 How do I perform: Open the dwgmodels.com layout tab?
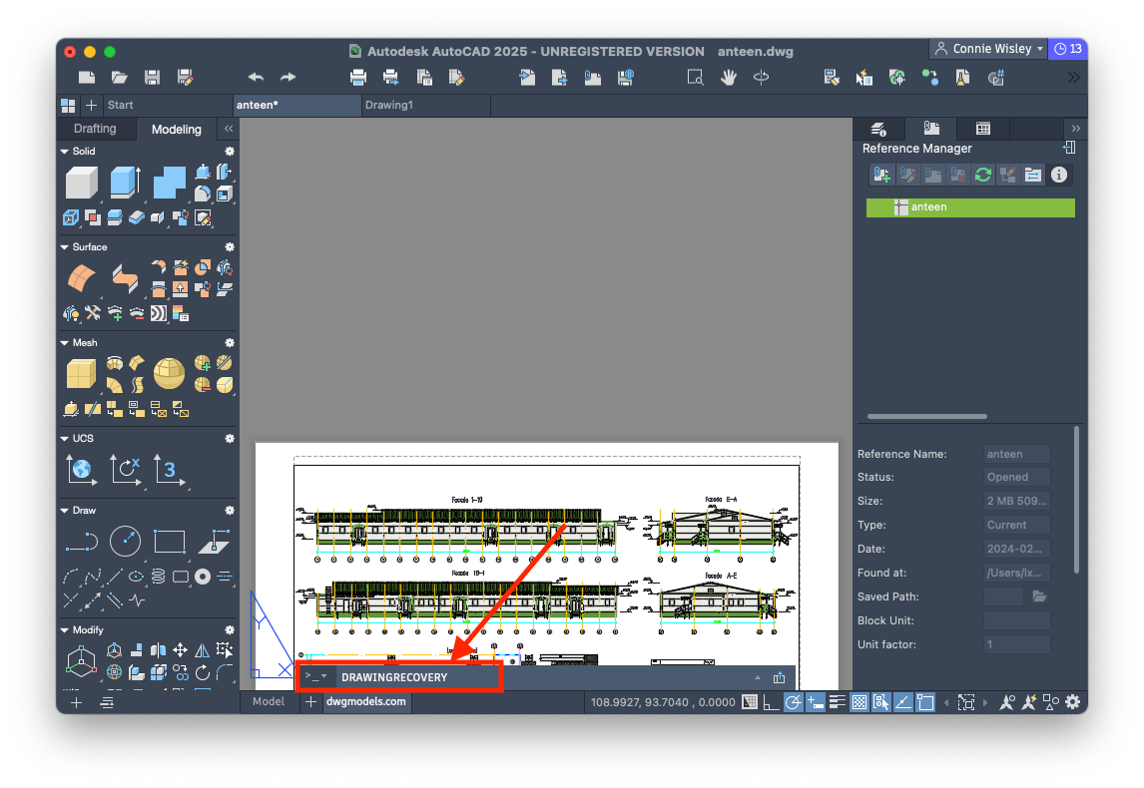(366, 702)
